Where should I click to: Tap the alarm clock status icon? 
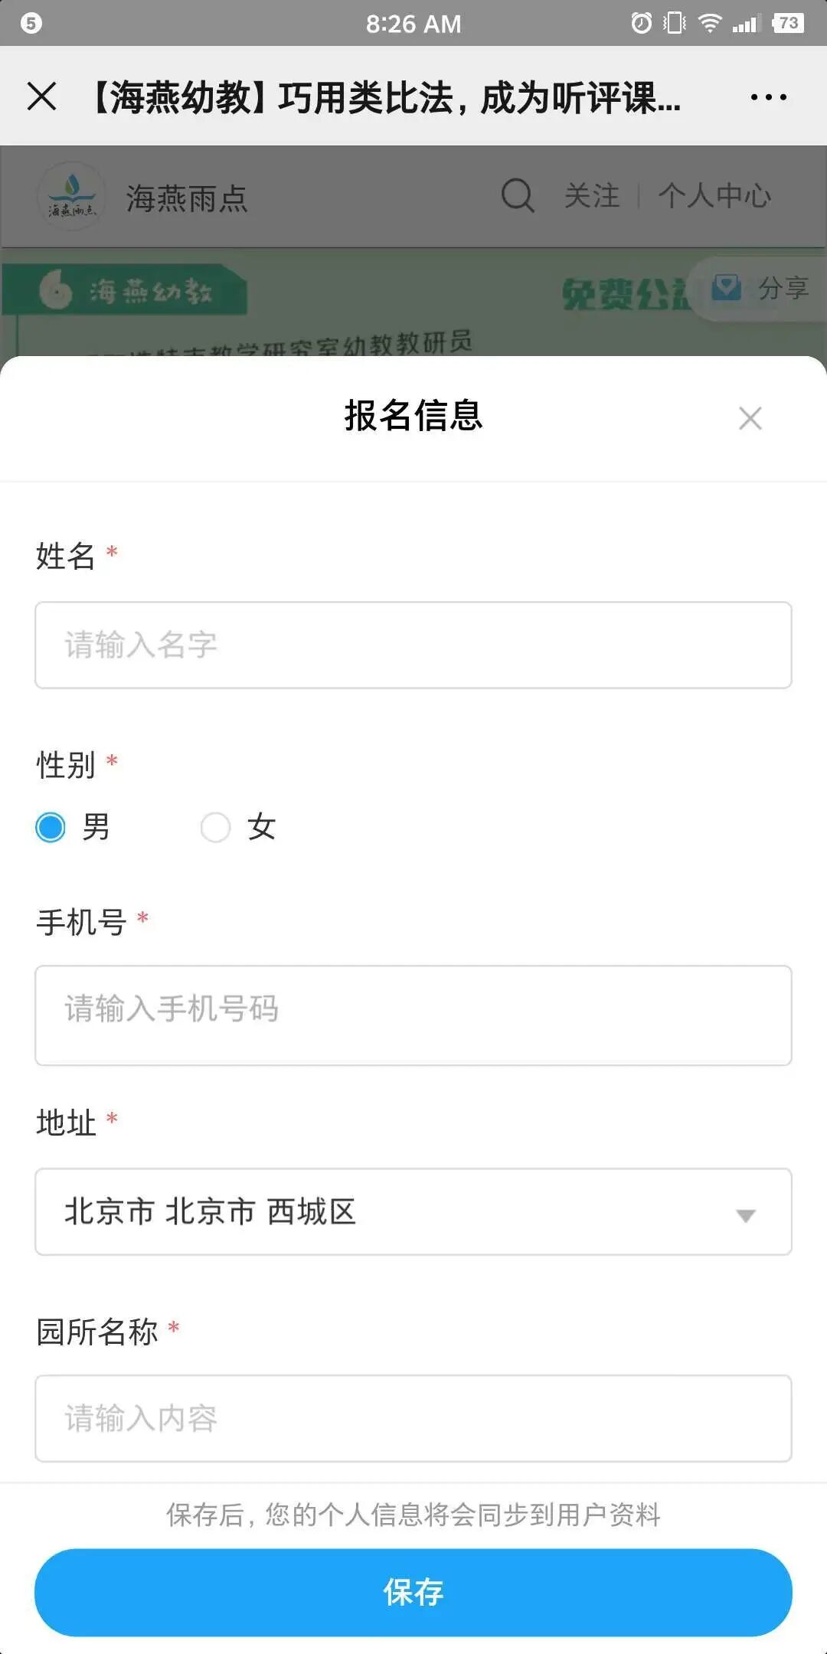(x=641, y=23)
